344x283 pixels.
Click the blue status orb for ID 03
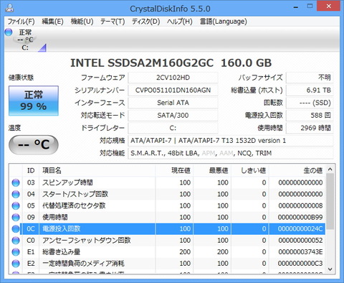[x=16, y=182]
